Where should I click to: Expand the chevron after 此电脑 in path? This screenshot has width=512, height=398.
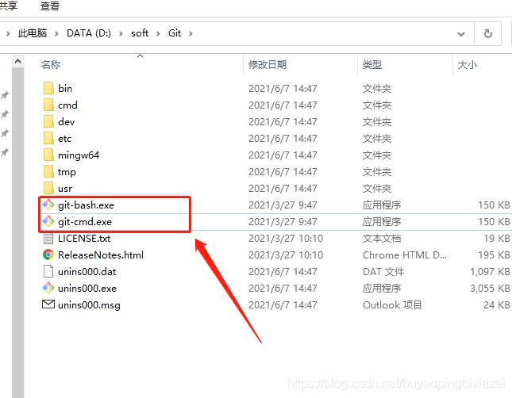click(x=56, y=33)
